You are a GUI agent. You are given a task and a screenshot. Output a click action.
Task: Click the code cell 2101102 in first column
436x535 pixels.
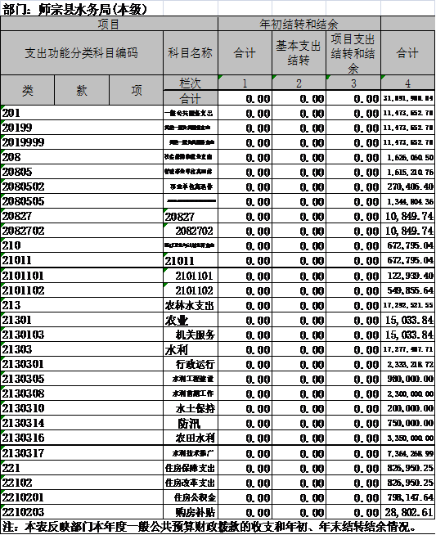(x=82, y=290)
